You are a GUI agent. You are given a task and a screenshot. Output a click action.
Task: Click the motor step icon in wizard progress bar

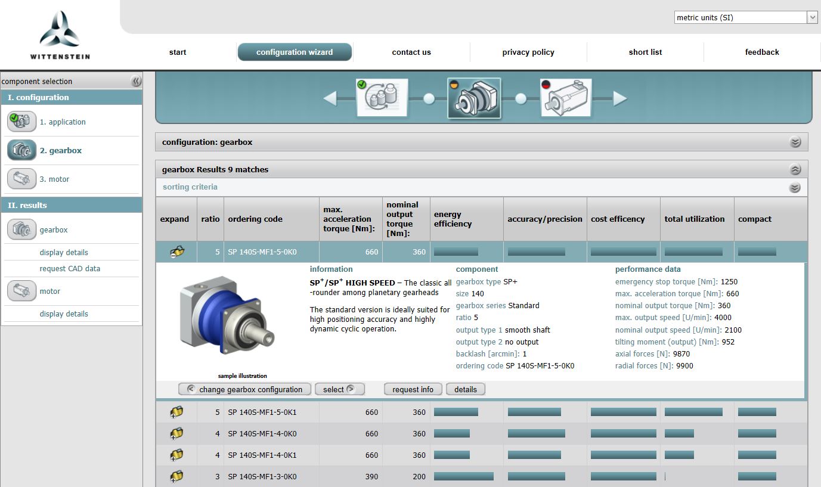pyautogui.click(x=566, y=98)
